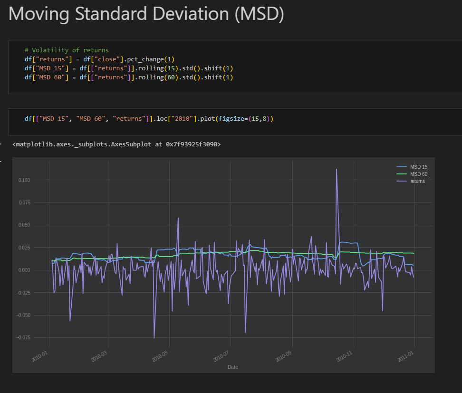Click inside the pct_change code line
This screenshot has width=462, height=393.
click(100, 59)
